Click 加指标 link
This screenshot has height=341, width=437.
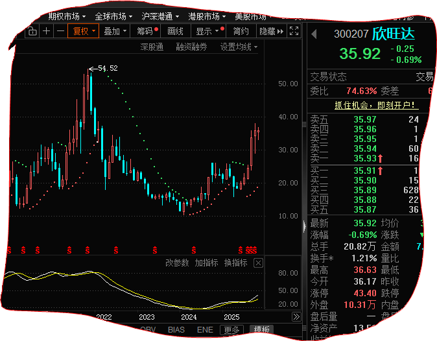point(206,263)
